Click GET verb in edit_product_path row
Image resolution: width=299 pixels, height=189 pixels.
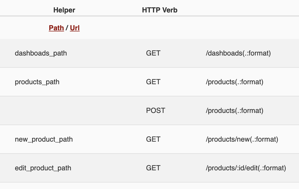pos(153,168)
